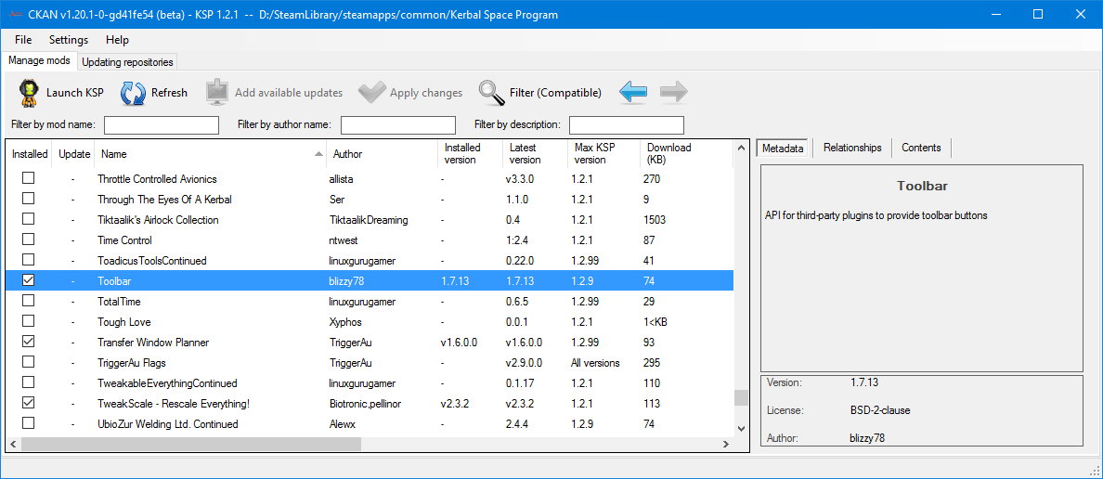This screenshot has width=1103, height=479.
Task: Sort by the Name column header
Action: (212, 154)
